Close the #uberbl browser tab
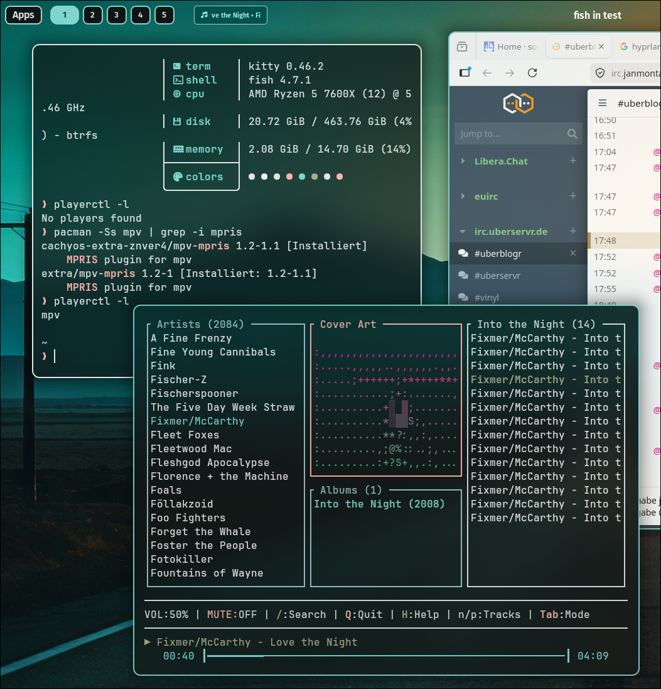 pos(601,46)
